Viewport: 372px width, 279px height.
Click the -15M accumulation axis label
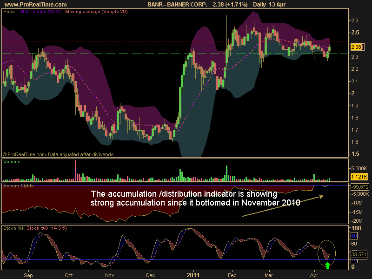pyautogui.click(x=357, y=212)
